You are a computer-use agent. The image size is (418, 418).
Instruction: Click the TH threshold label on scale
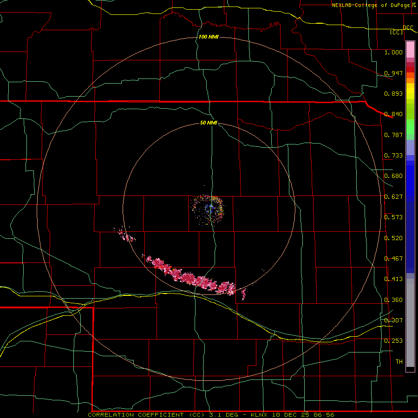pos(399,362)
